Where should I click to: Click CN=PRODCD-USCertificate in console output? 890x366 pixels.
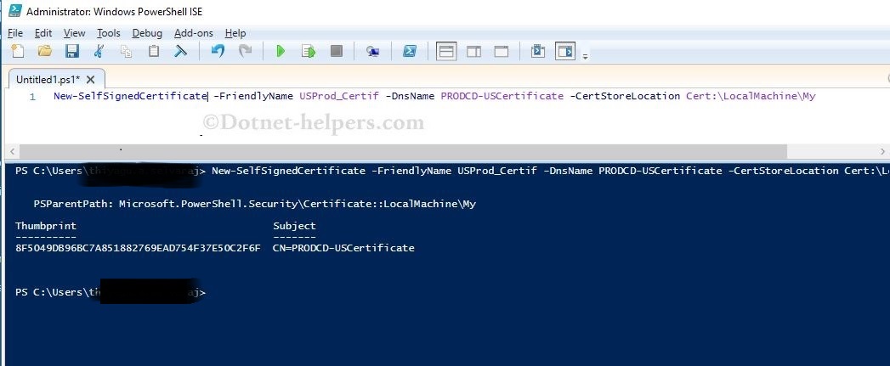pos(343,248)
